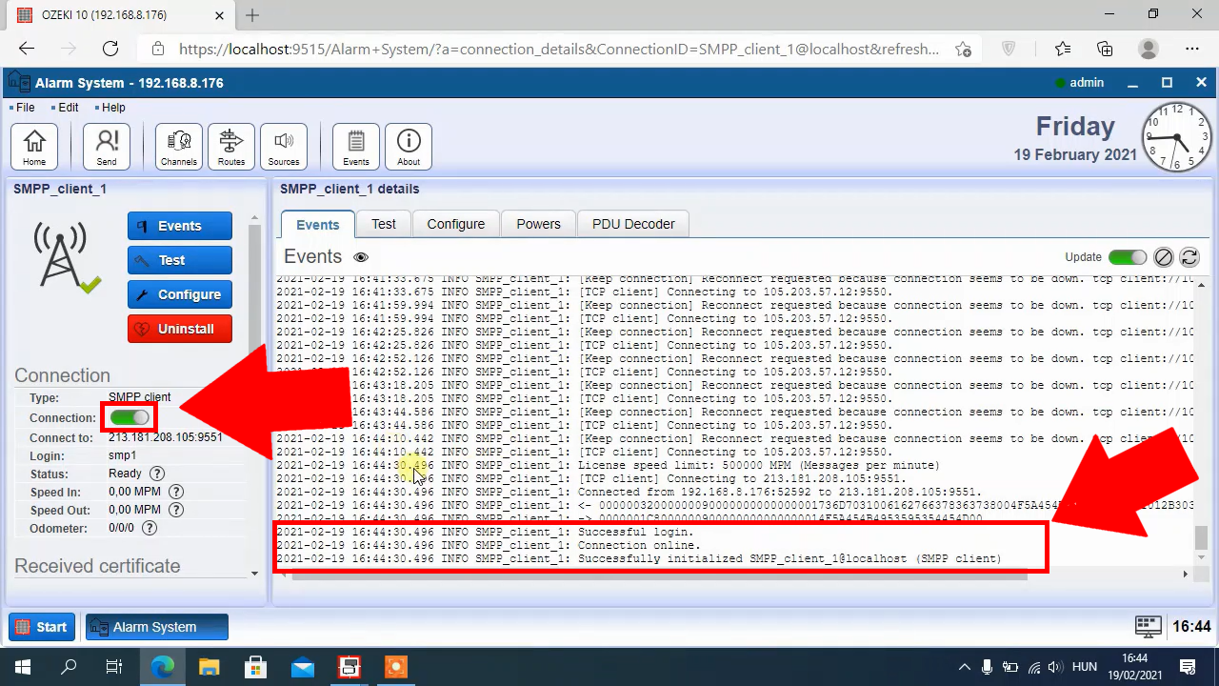Click the blue Test button in sidebar
This screenshot has height=686, width=1219.
pos(180,260)
